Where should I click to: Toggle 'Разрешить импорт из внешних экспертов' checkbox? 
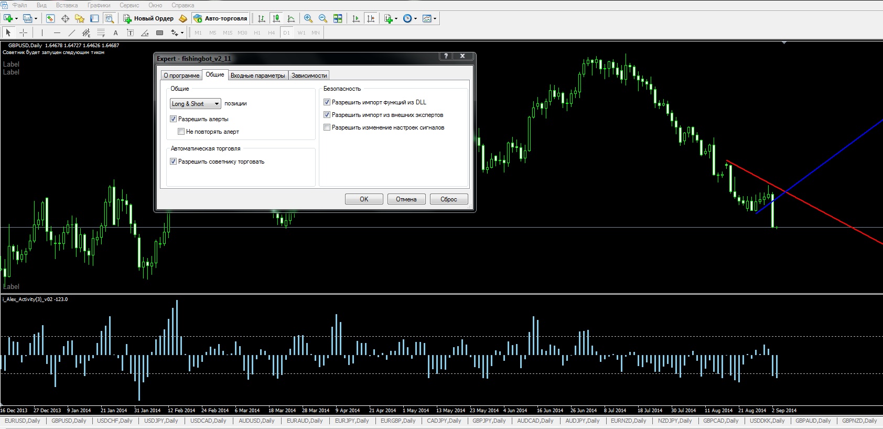point(327,115)
